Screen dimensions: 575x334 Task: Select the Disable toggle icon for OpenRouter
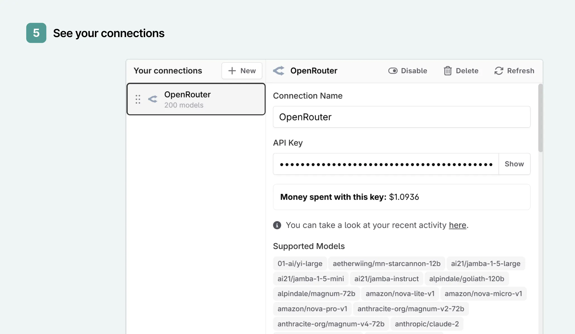point(393,71)
